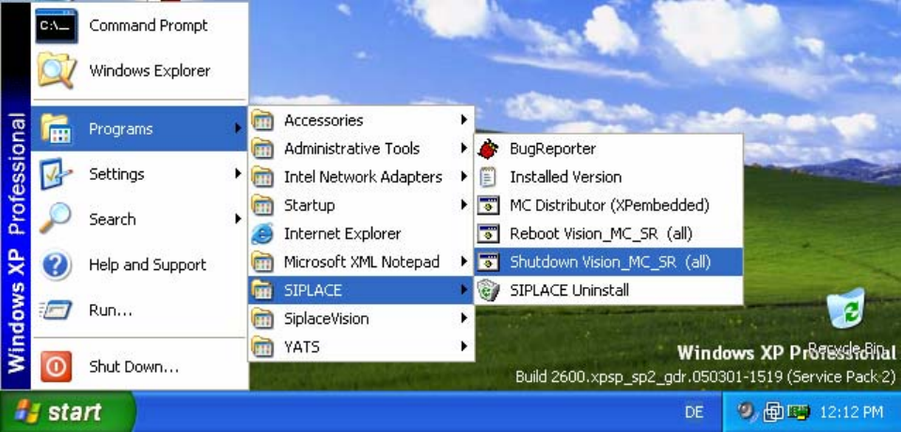Expand the Administrative Tools submenu arrow

click(x=463, y=148)
